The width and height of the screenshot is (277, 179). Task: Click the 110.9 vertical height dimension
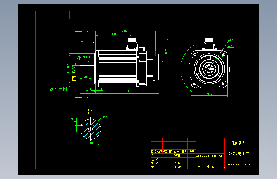pyautogui.click(x=166, y=53)
